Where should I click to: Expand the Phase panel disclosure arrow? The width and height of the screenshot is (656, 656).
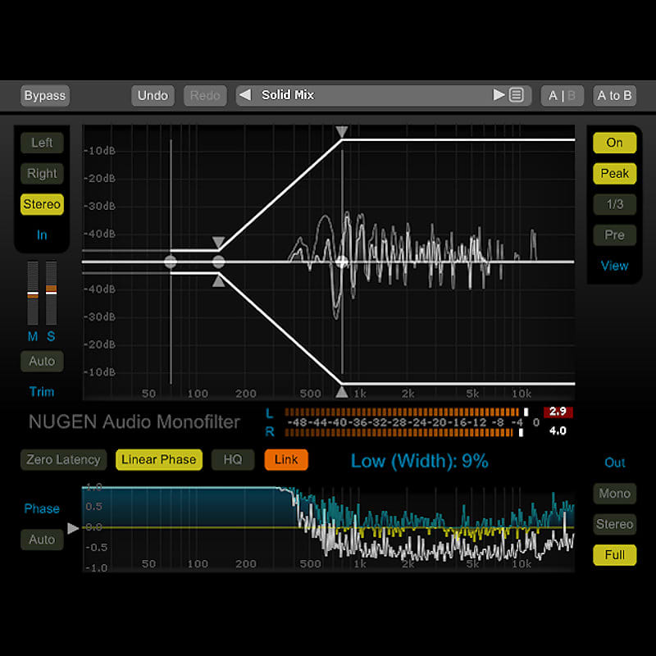click(73, 528)
